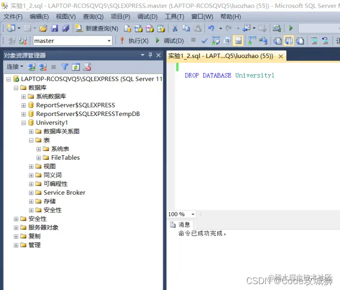Open a file with the folder icon
The width and height of the screenshot is (340, 290).
click(x=43, y=28)
